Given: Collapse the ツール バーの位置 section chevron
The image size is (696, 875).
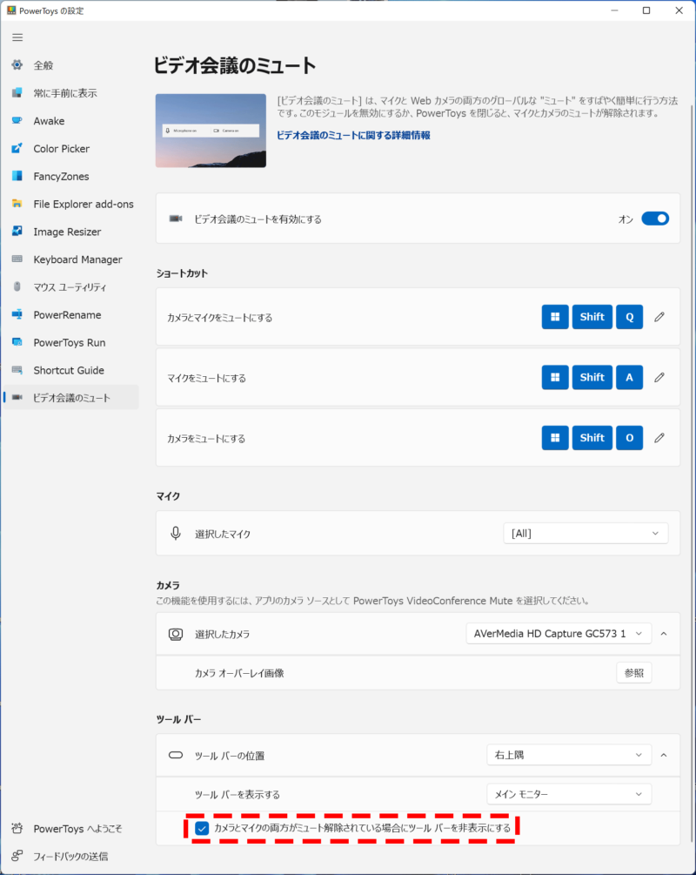Looking at the screenshot, I should coord(664,755).
